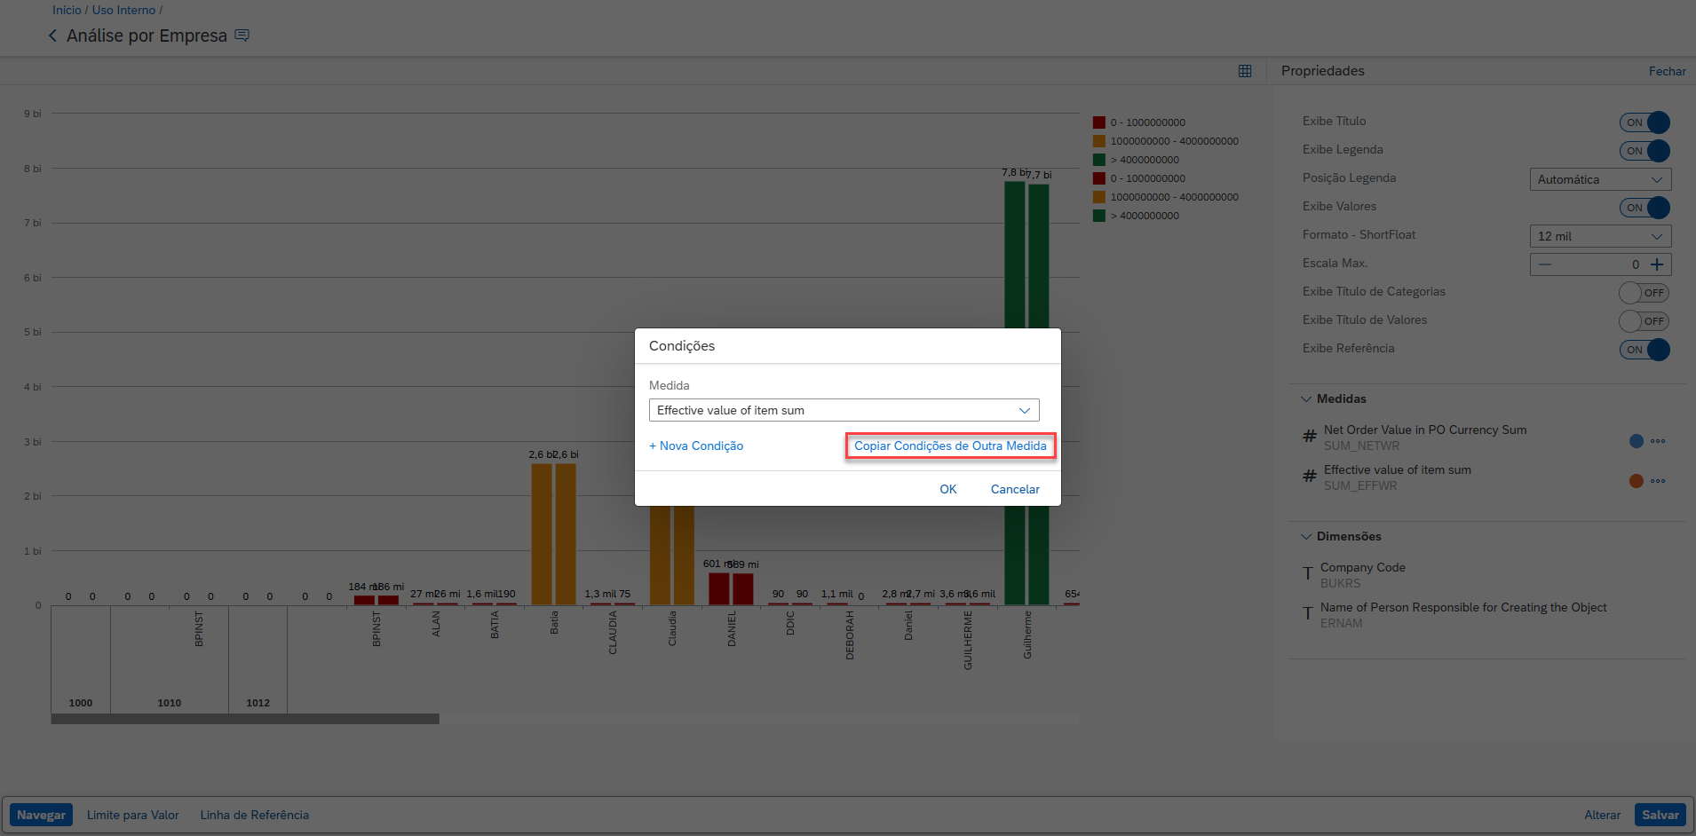Image resolution: width=1696 pixels, height=836 pixels.
Task: Open the Posição Legenda dropdown
Action: click(1600, 179)
